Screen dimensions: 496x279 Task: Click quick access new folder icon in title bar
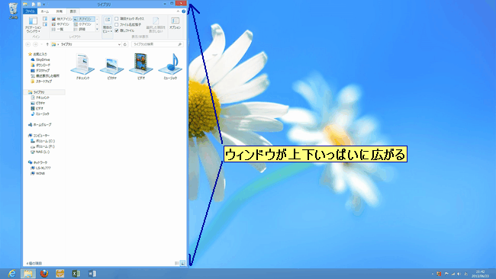coord(39,4)
